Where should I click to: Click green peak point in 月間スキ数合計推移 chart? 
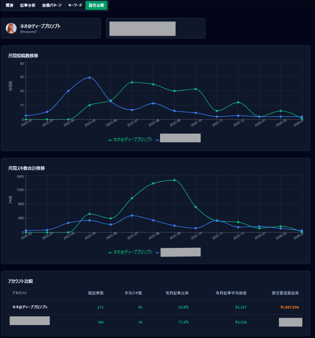[174, 180]
